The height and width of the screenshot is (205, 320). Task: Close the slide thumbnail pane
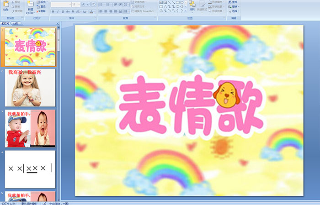pyautogui.click(x=58, y=24)
